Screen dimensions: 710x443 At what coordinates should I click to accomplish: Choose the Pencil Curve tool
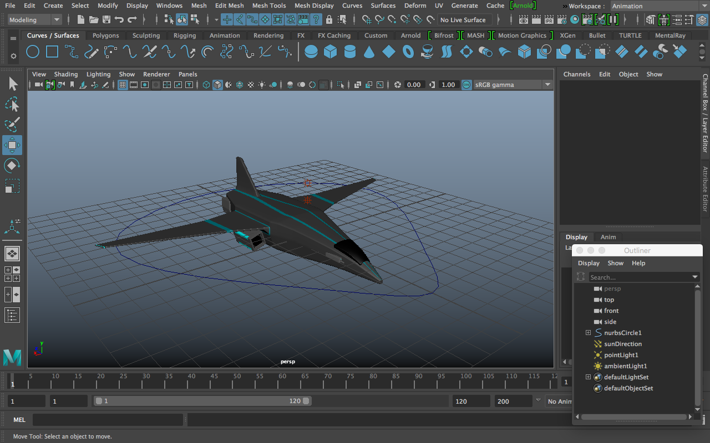coord(92,52)
